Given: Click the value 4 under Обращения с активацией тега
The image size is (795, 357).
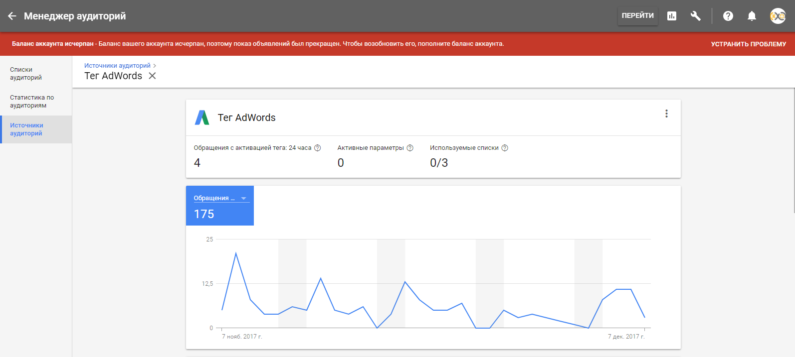Looking at the screenshot, I should pyautogui.click(x=197, y=163).
